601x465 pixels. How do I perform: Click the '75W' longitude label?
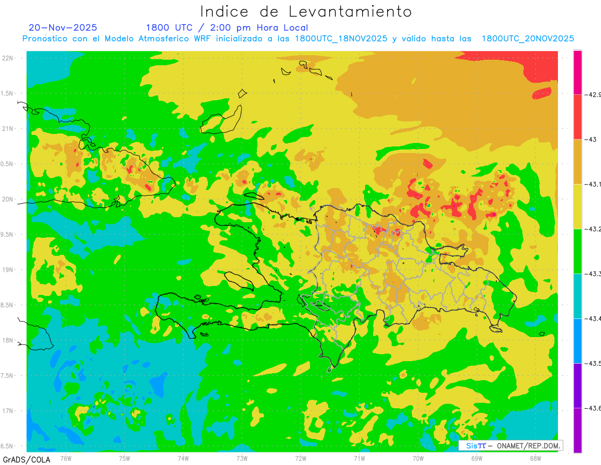pyautogui.click(x=125, y=458)
